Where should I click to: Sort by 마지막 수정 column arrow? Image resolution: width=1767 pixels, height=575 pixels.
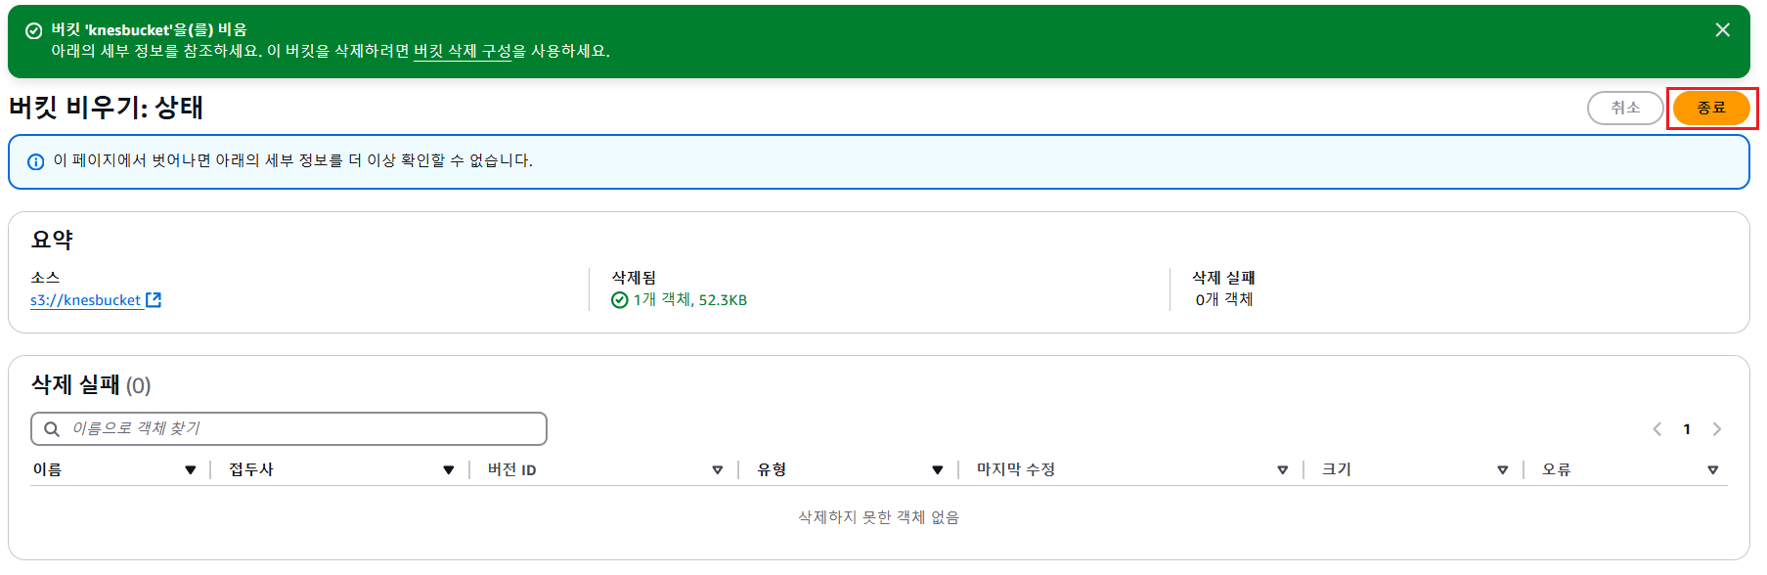coord(1283,470)
